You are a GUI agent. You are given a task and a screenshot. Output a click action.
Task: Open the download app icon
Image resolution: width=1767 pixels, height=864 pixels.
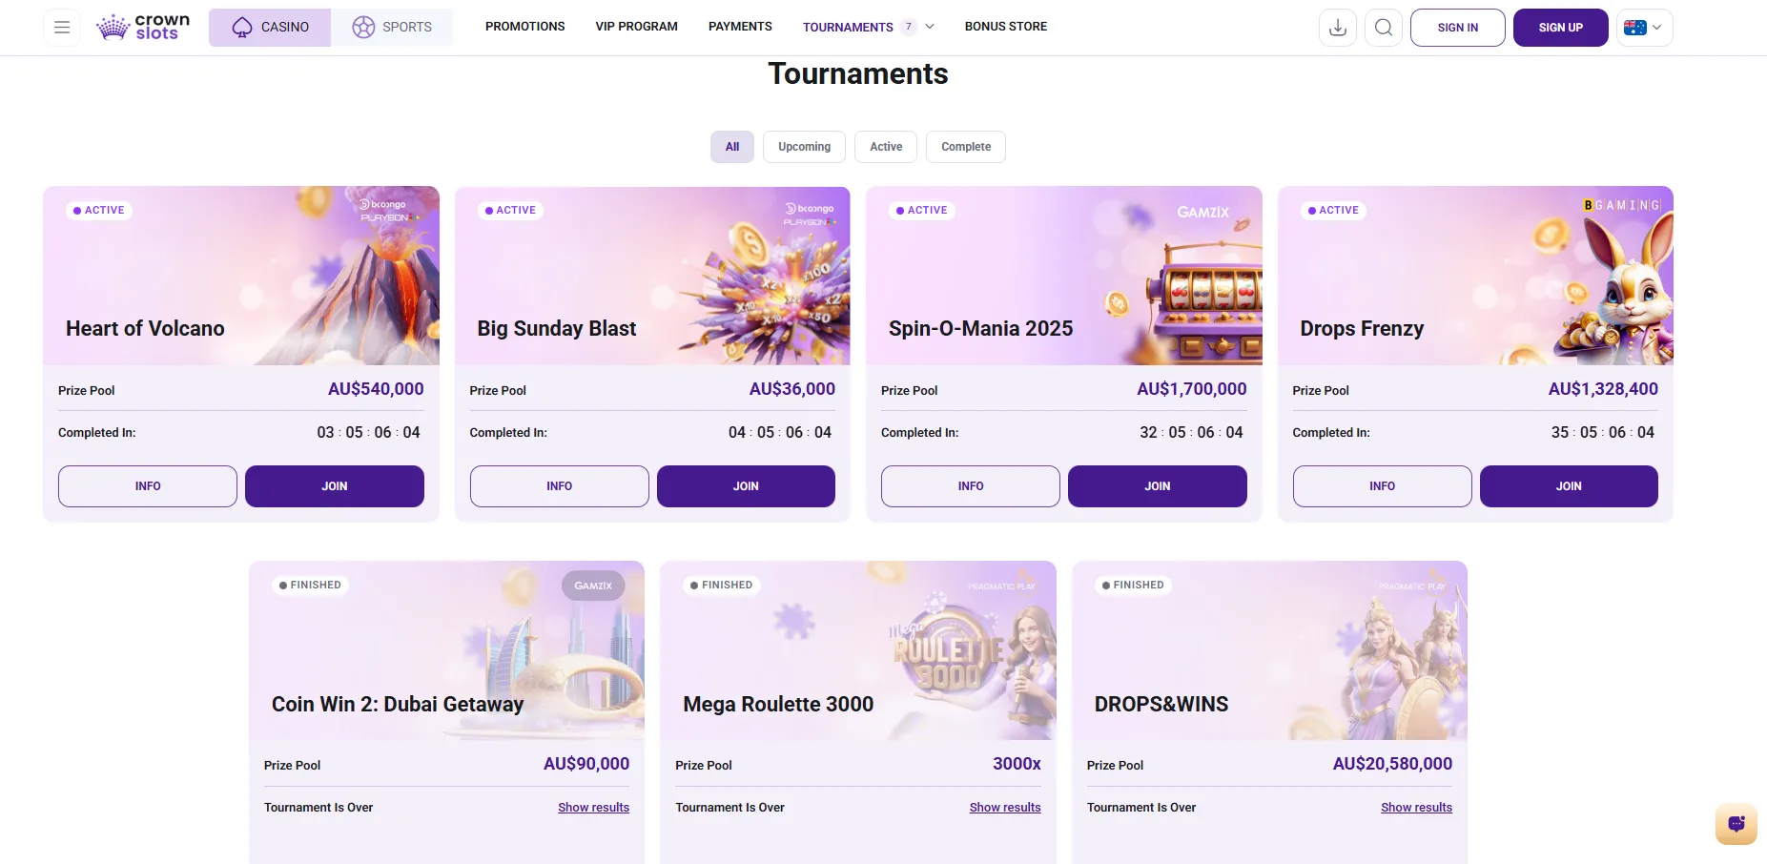pyautogui.click(x=1338, y=28)
